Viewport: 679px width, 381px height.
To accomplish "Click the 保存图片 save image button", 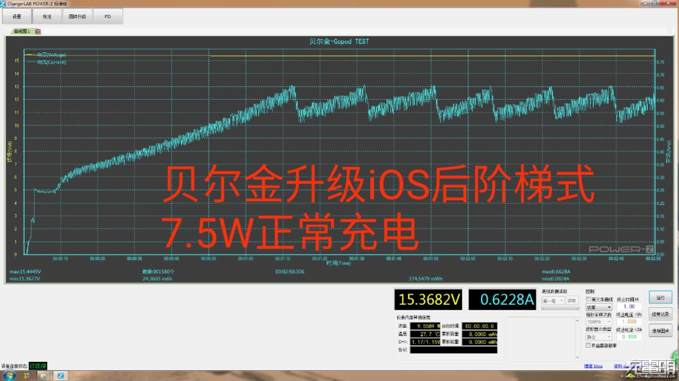I will (x=660, y=331).
